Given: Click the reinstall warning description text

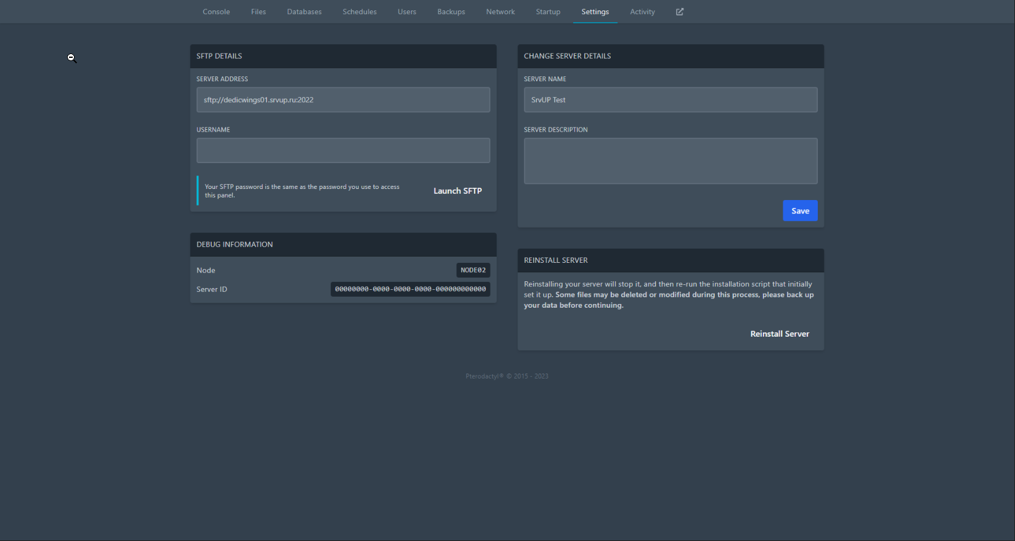Looking at the screenshot, I should pos(669,295).
